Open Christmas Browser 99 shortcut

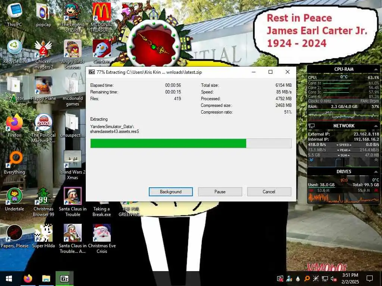point(43,202)
